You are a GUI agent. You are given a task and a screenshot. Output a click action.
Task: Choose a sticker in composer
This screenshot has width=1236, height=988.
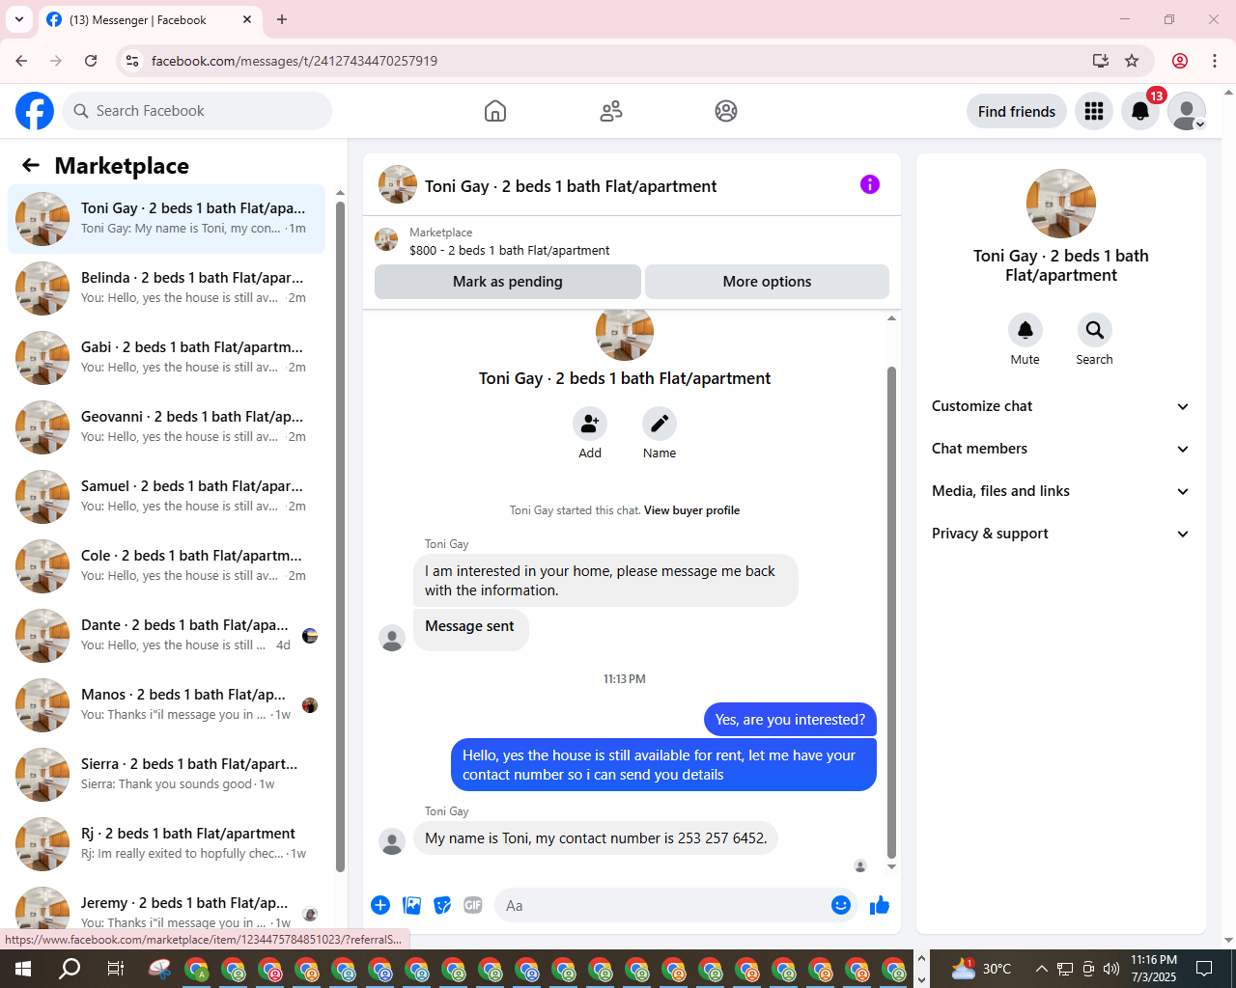(x=442, y=905)
